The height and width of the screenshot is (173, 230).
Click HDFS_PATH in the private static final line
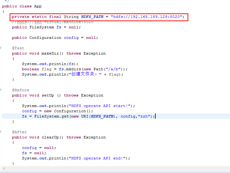[x=92, y=17]
